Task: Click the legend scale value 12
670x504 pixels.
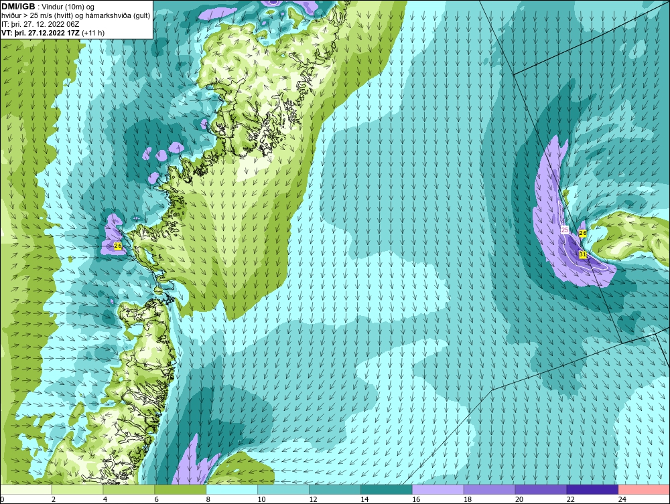Action: point(313,499)
